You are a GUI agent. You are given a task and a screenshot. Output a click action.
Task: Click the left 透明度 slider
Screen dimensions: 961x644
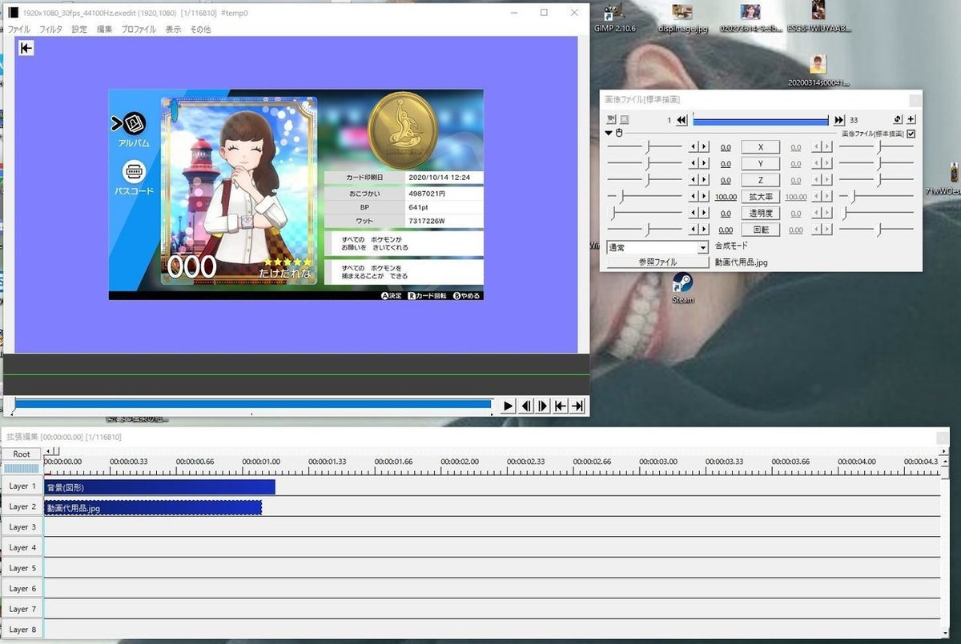(x=645, y=214)
